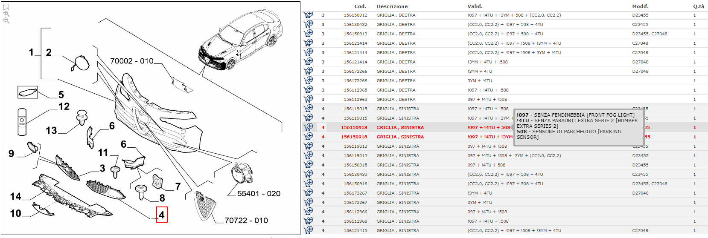Click callout number 14 in diagram
Viewport: 708px width, 238px height.
tap(16, 196)
